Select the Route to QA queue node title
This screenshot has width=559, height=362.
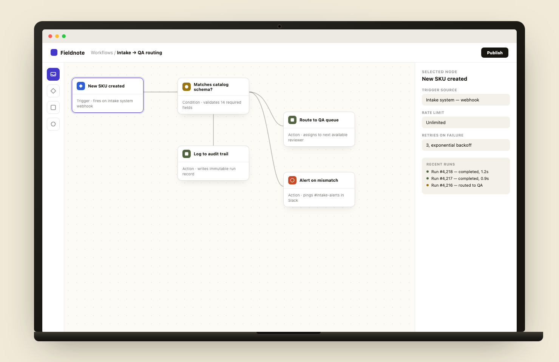(x=319, y=120)
